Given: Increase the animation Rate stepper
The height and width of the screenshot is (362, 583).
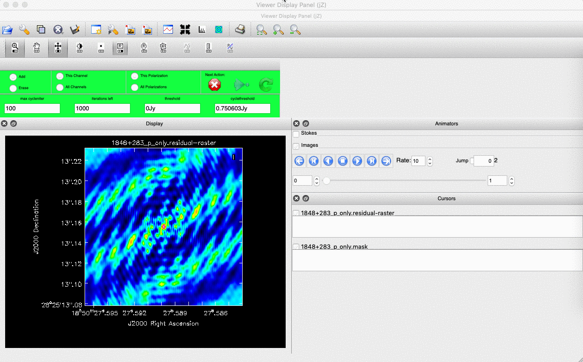Looking at the screenshot, I should (430, 159).
